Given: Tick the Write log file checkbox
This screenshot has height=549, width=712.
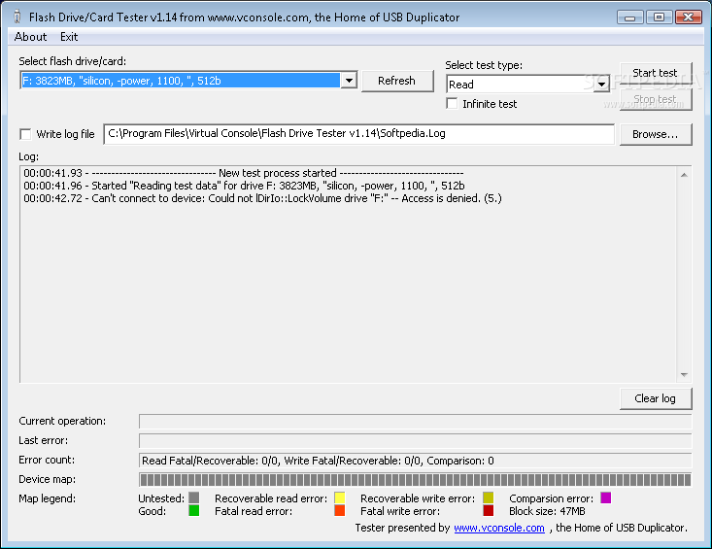Looking at the screenshot, I should pos(25,134).
